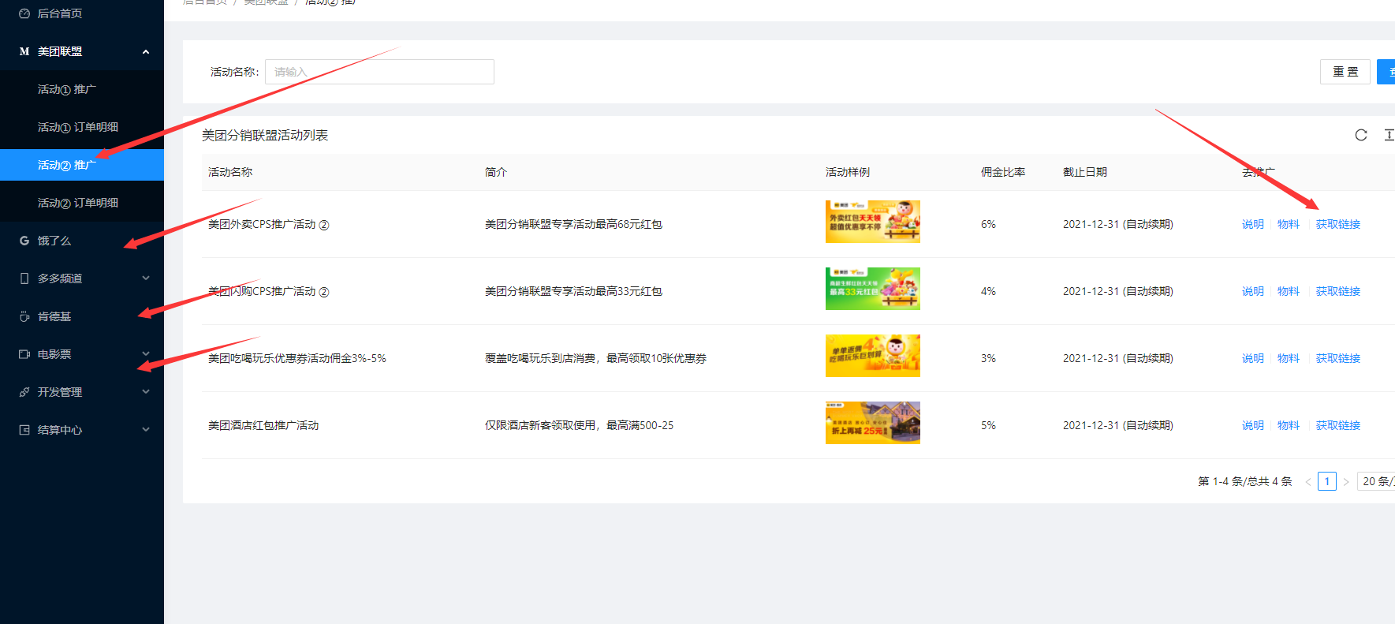Click the 后台首页 dashboard icon in sidebar
1395x624 pixels.
pos(24,13)
